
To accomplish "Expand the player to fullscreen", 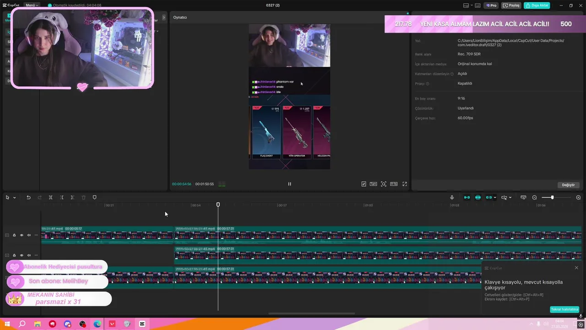I will tap(405, 184).
